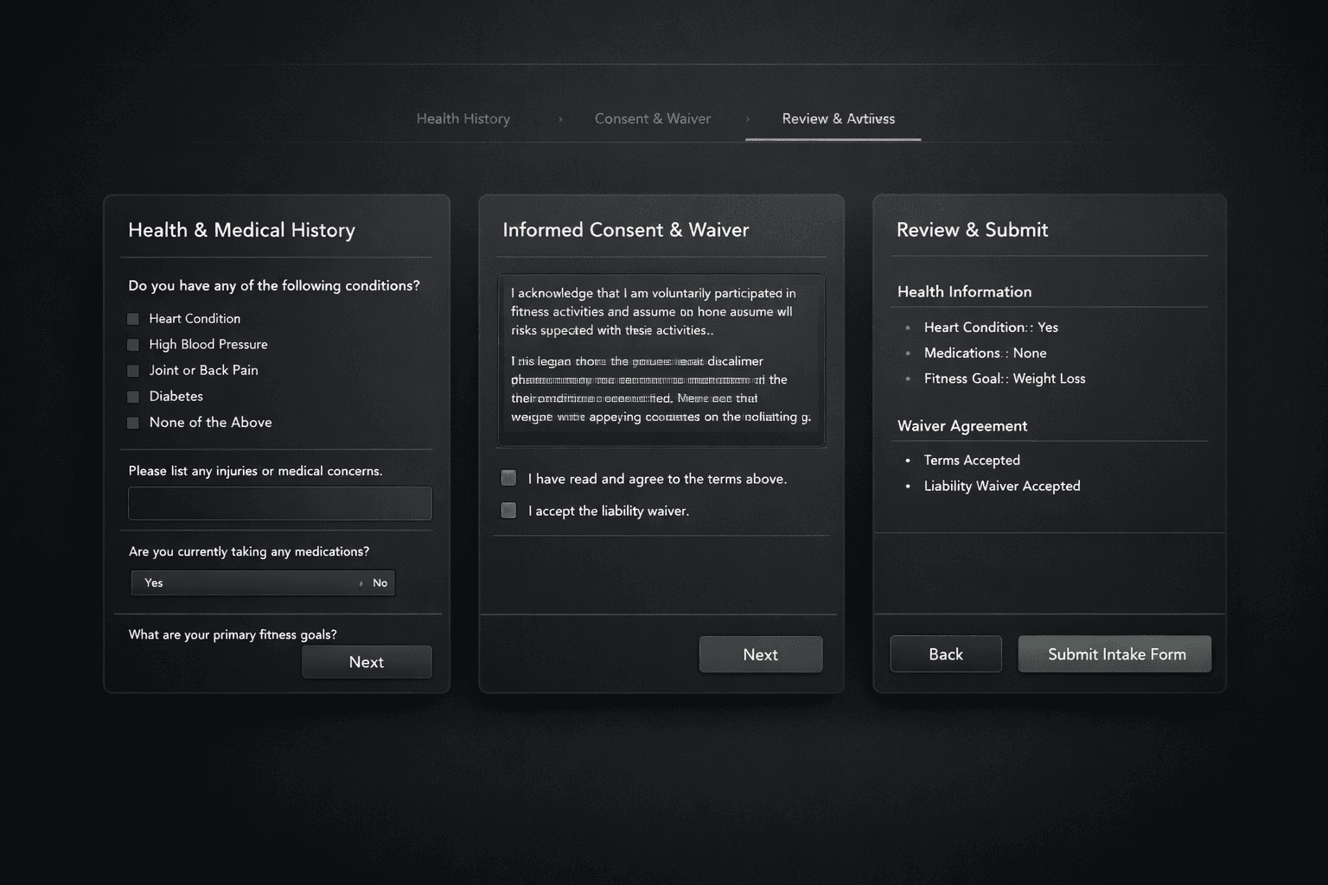Select the Review & Submit step

838,118
